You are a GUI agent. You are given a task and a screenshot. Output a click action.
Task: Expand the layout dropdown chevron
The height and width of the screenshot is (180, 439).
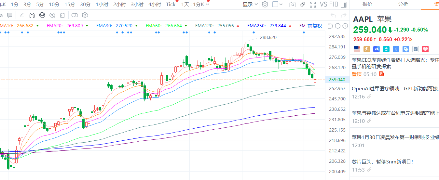tap(281, 5)
